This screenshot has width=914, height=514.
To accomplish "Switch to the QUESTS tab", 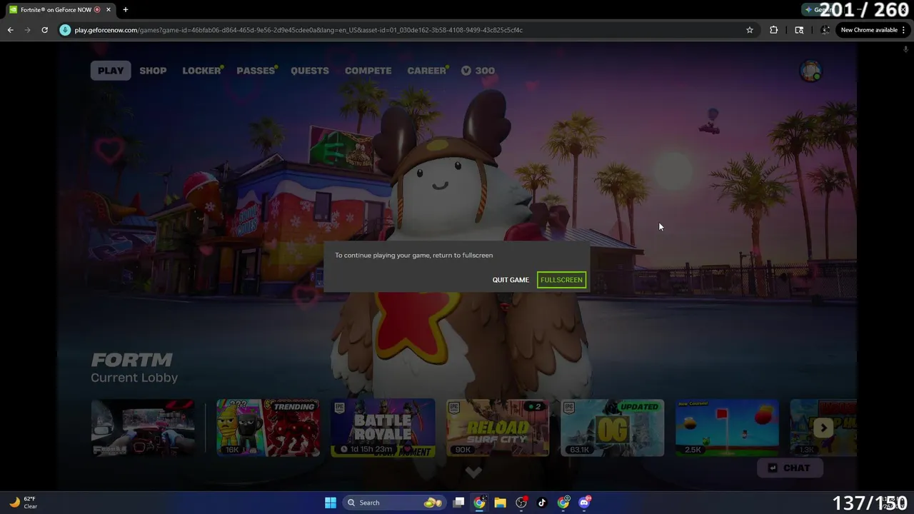I will pyautogui.click(x=310, y=71).
